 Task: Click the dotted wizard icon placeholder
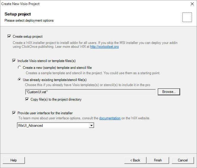187,17
